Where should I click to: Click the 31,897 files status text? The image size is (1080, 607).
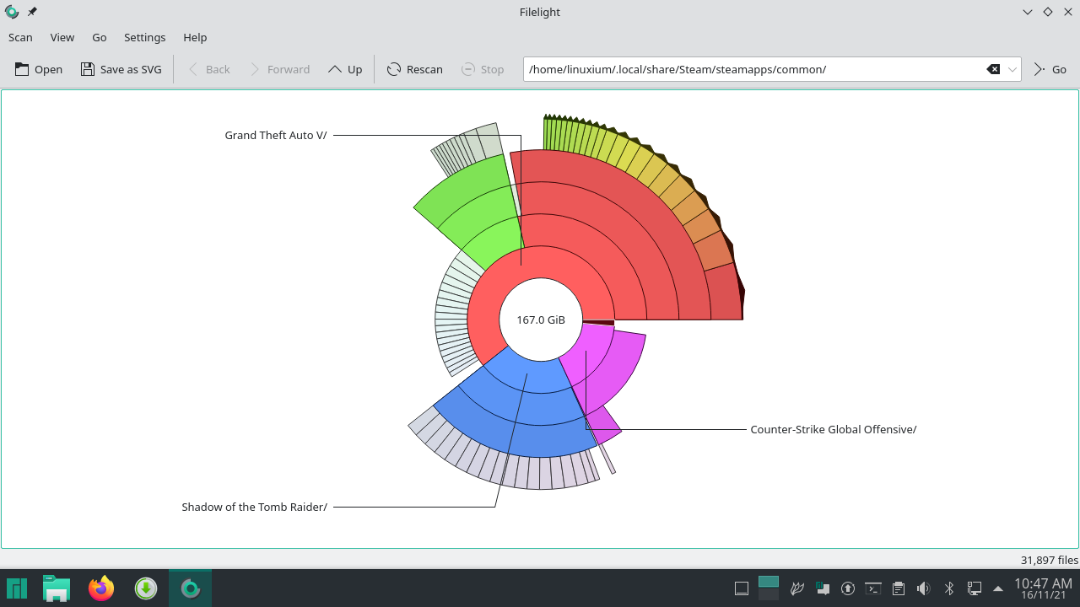click(x=1050, y=560)
